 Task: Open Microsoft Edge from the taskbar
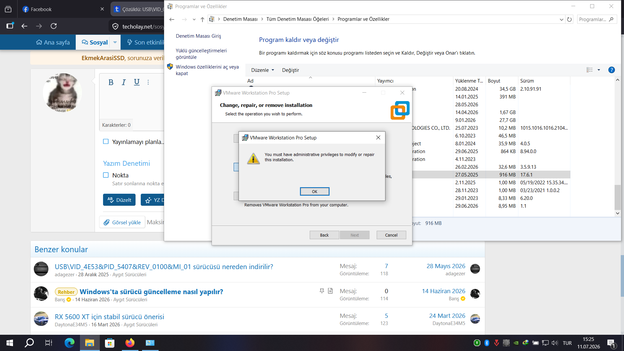coord(69,343)
